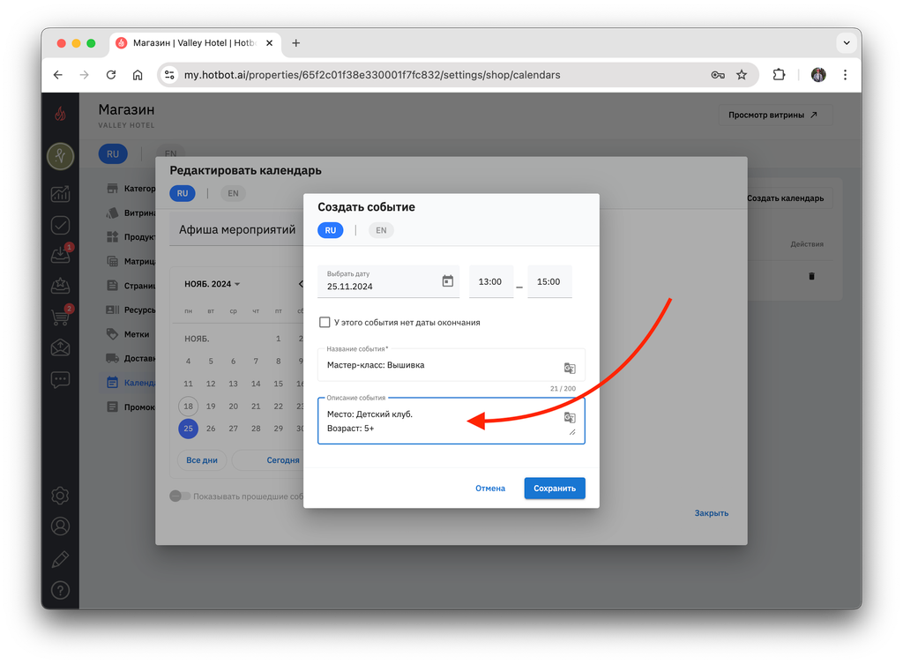Toggle 'Показывать прошедшие события' switch

click(x=180, y=496)
